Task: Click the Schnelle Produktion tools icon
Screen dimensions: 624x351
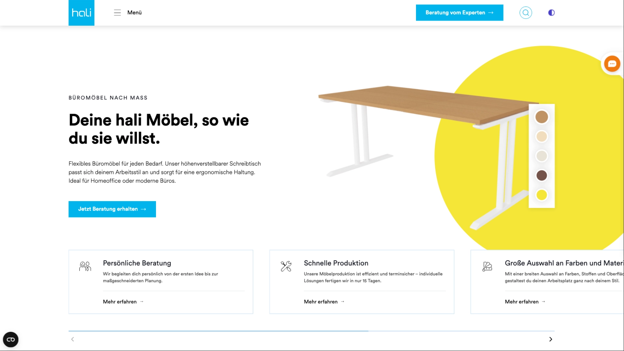Action: click(x=286, y=266)
